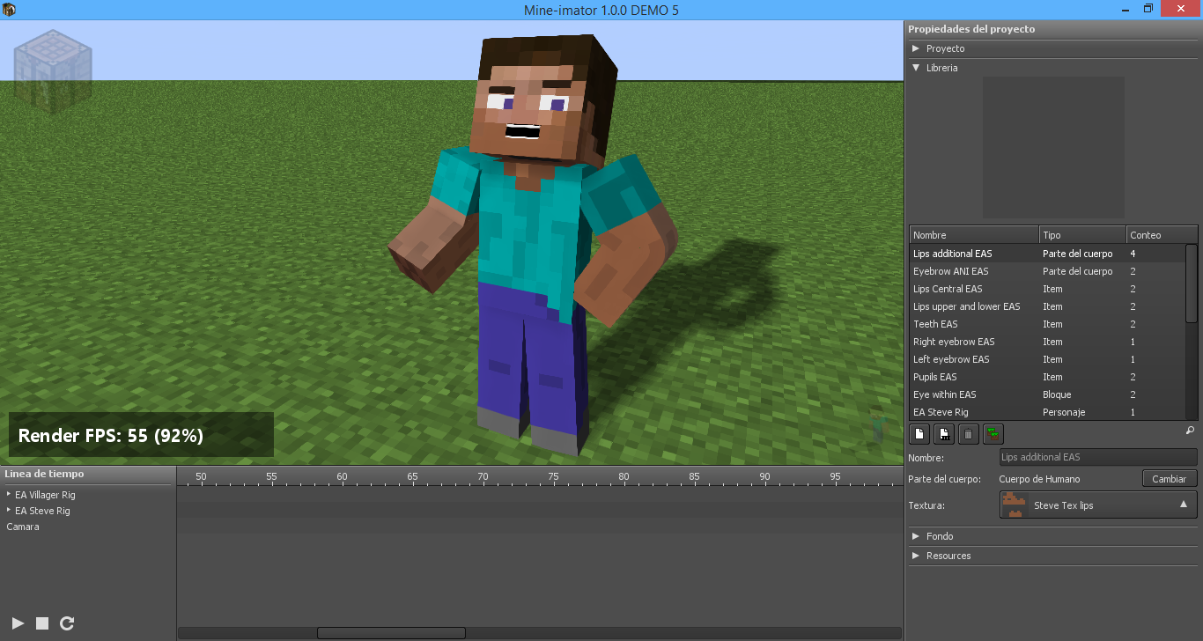Open the Textura dropdown showing Steve Tex lips
The width and height of the screenshot is (1203, 641).
(1098, 505)
